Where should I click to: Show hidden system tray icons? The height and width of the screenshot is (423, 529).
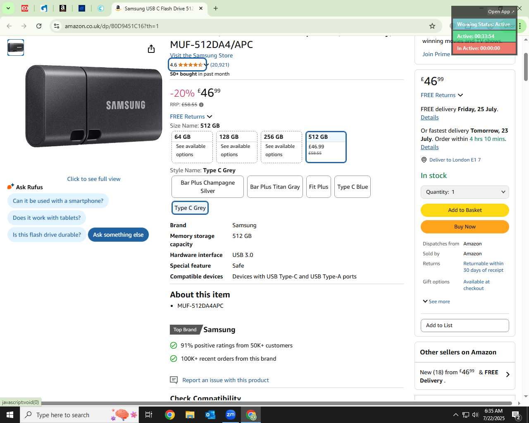455,415
